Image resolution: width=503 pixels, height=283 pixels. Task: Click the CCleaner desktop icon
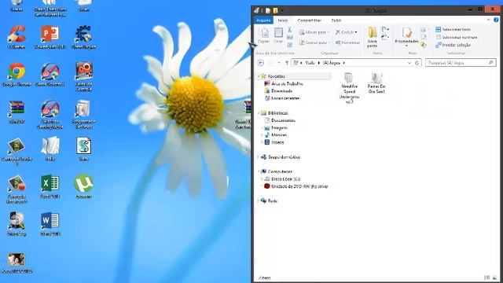tap(17, 37)
